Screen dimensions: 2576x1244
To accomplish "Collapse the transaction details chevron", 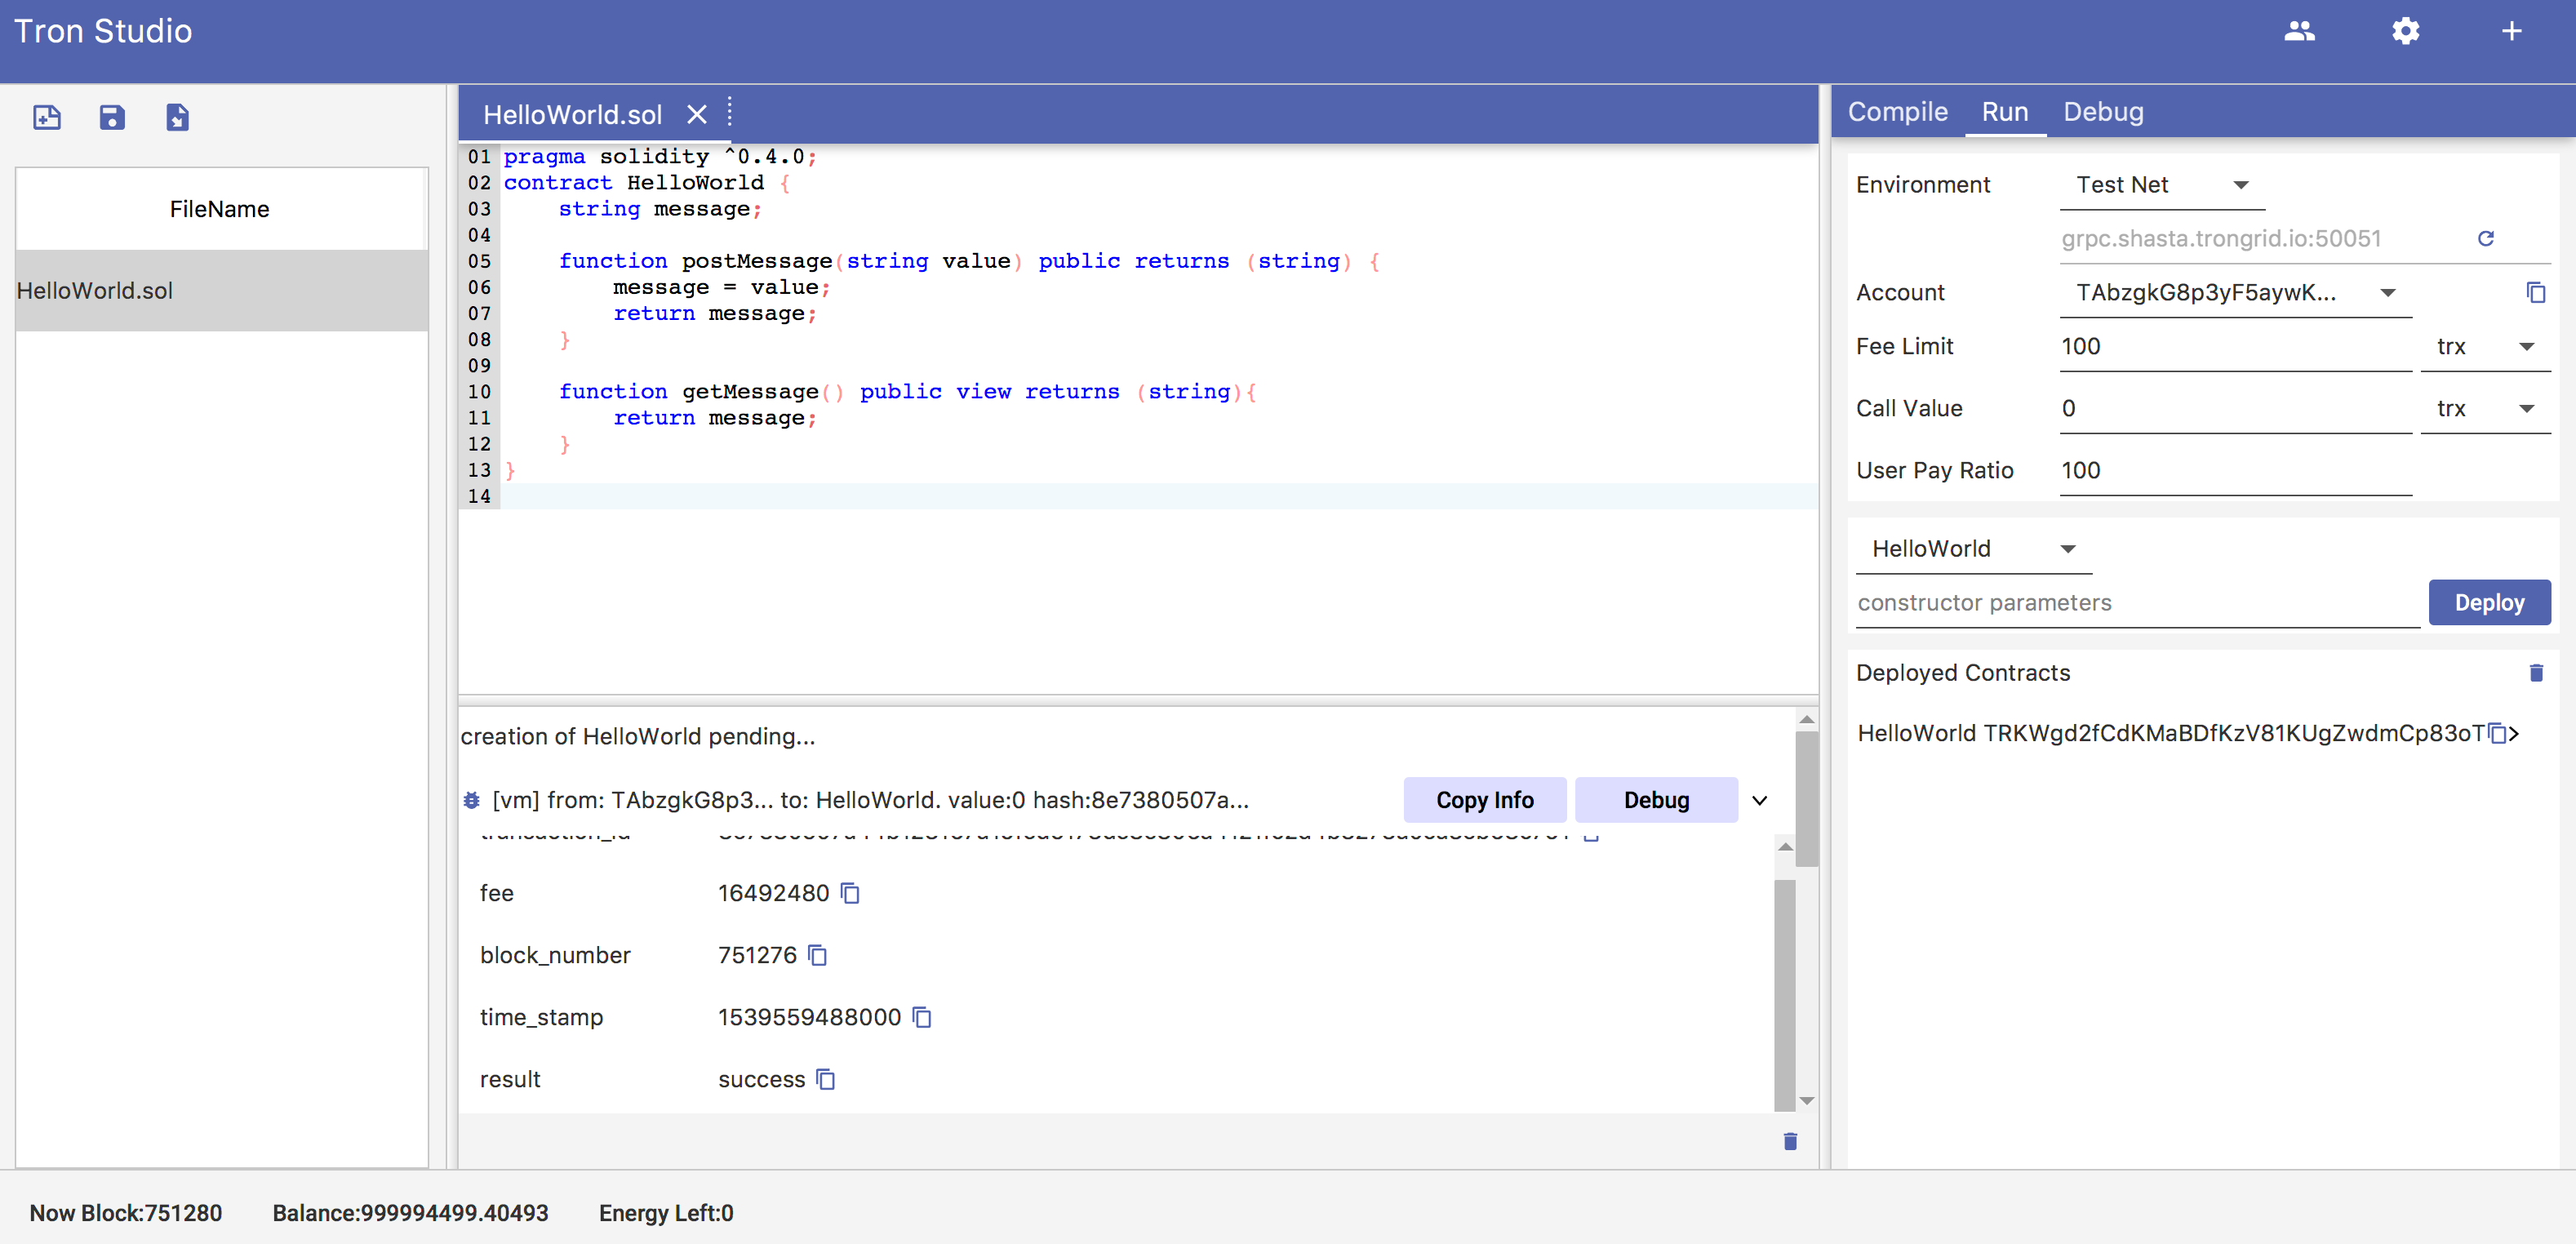I will coord(1759,800).
